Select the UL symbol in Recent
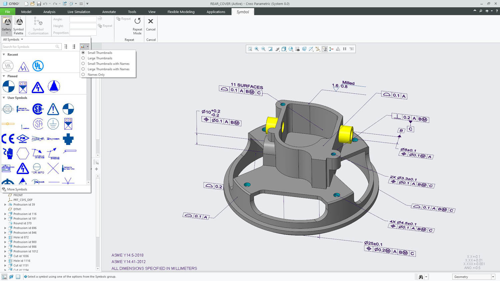The image size is (500, 281). pyautogui.click(x=38, y=66)
